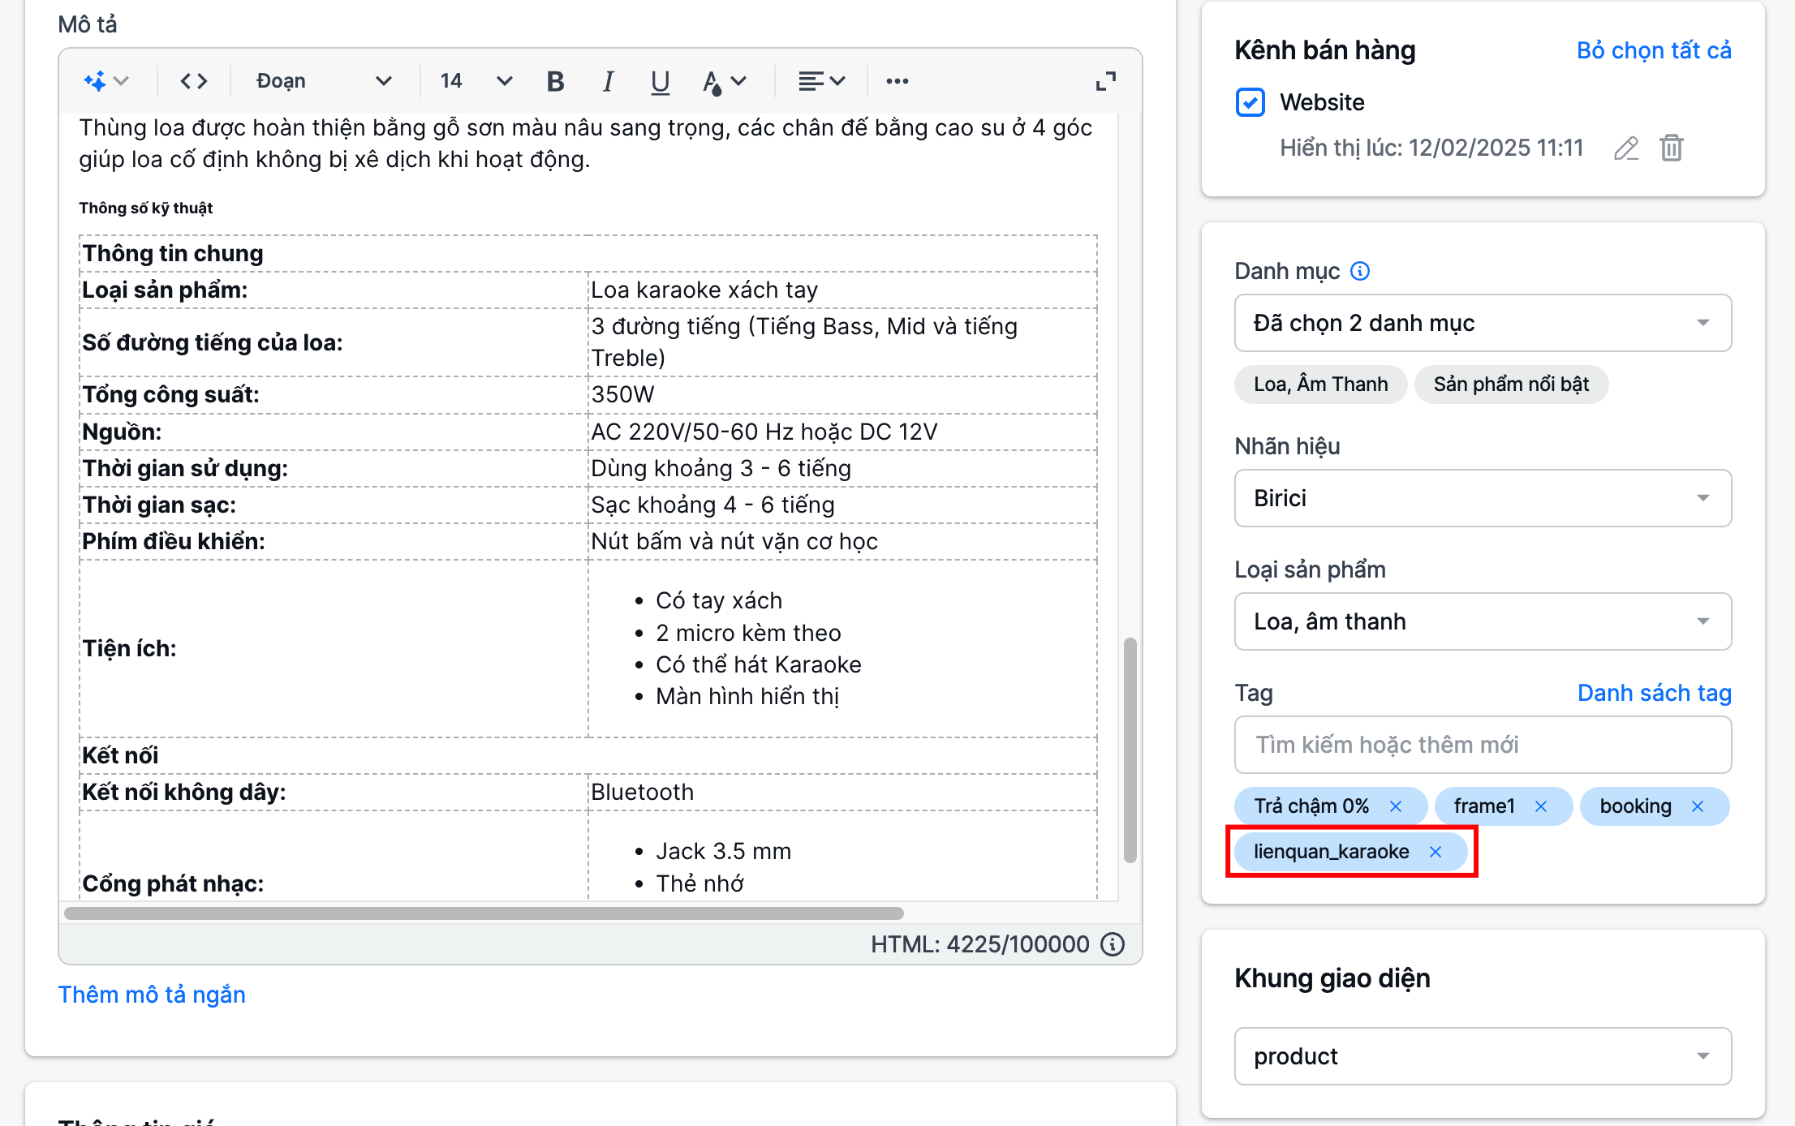The height and width of the screenshot is (1126, 1795).
Task: Open the Nhãn hiệu Birici dropdown
Action: (x=1482, y=498)
